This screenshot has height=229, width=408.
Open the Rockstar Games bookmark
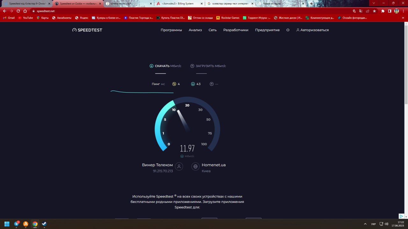coord(228,18)
